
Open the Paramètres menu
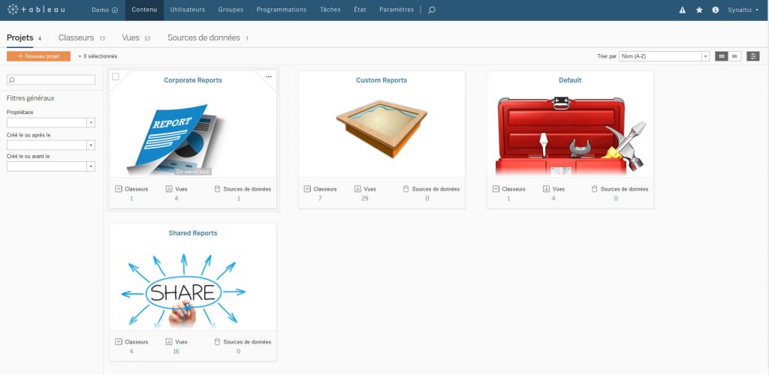397,10
